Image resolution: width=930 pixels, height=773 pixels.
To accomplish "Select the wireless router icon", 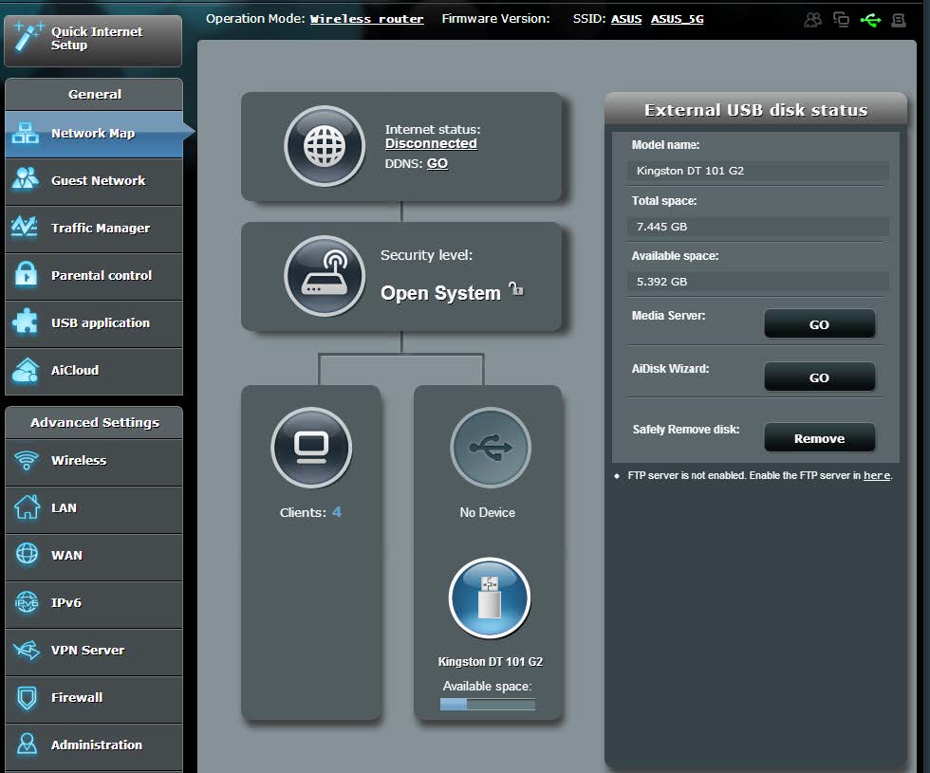I will point(325,276).
